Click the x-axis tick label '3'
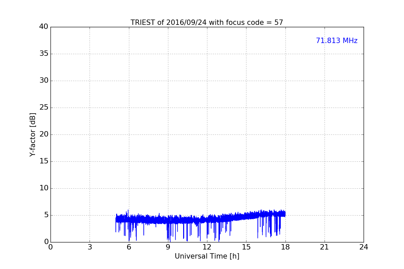This screenshot has height=269, width=404. pyautogui.click(x=90, y=247)
